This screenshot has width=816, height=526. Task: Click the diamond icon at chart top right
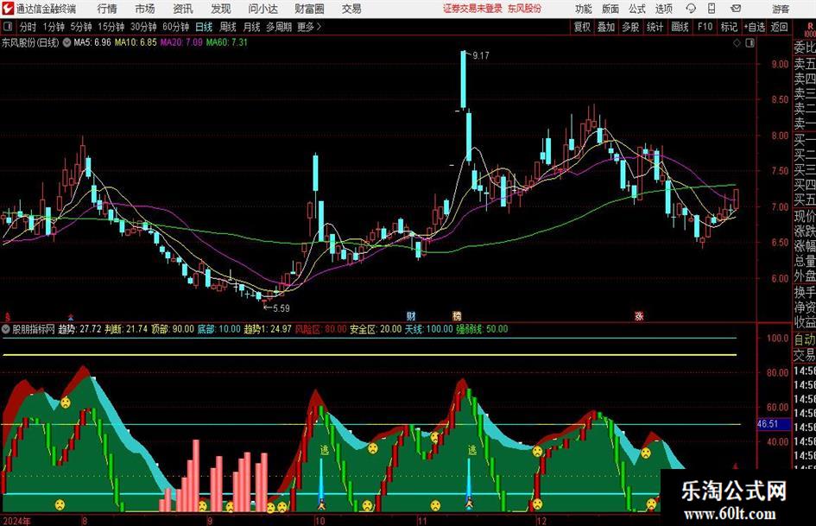click(x=737, y=43)
